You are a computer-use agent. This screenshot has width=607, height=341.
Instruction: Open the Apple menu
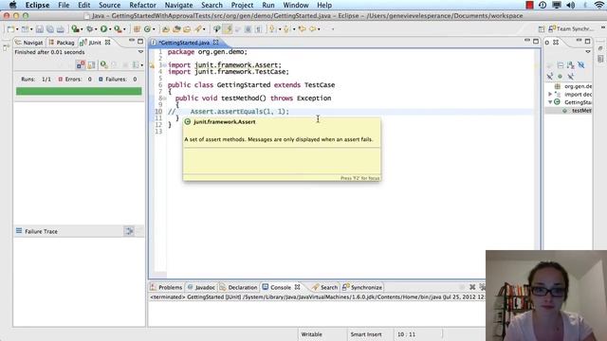(x=12, y=5)
